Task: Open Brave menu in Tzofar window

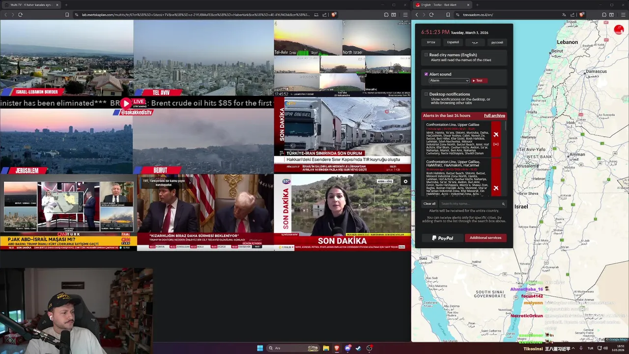Action: coord(623,15)
